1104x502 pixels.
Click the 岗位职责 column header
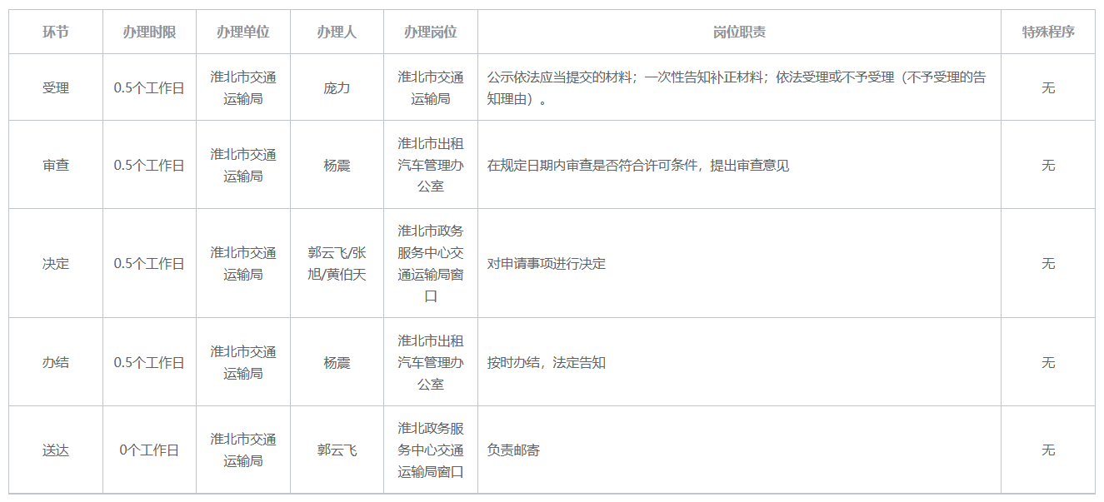pos(739,32)
